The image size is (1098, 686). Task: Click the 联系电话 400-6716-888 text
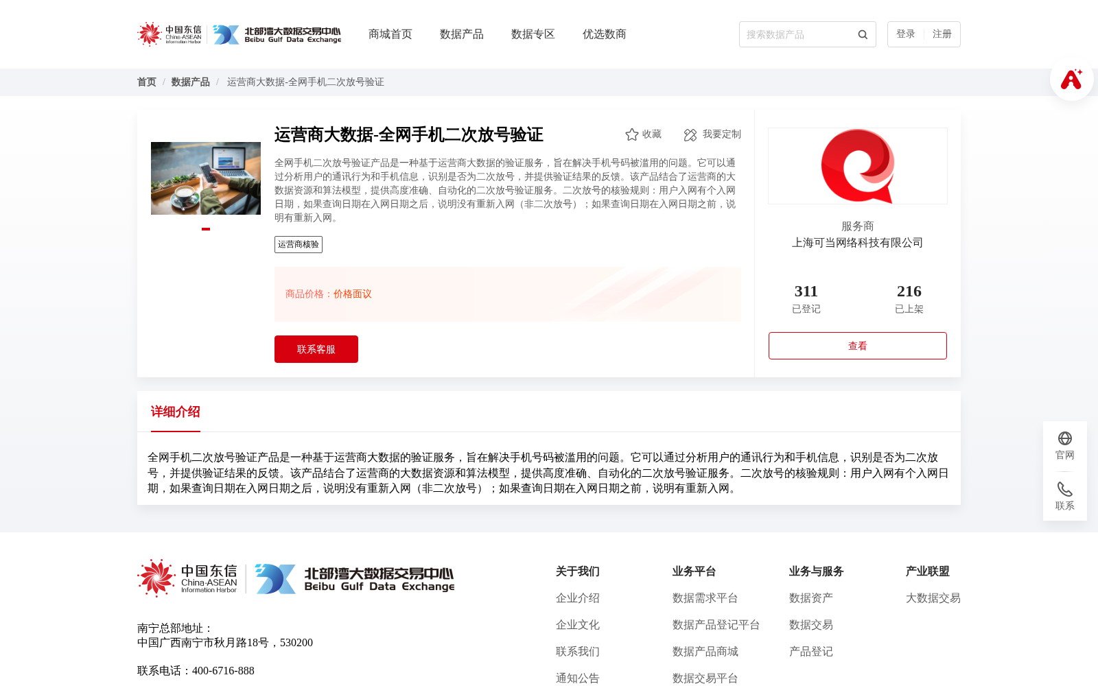(x=196, y=671)
